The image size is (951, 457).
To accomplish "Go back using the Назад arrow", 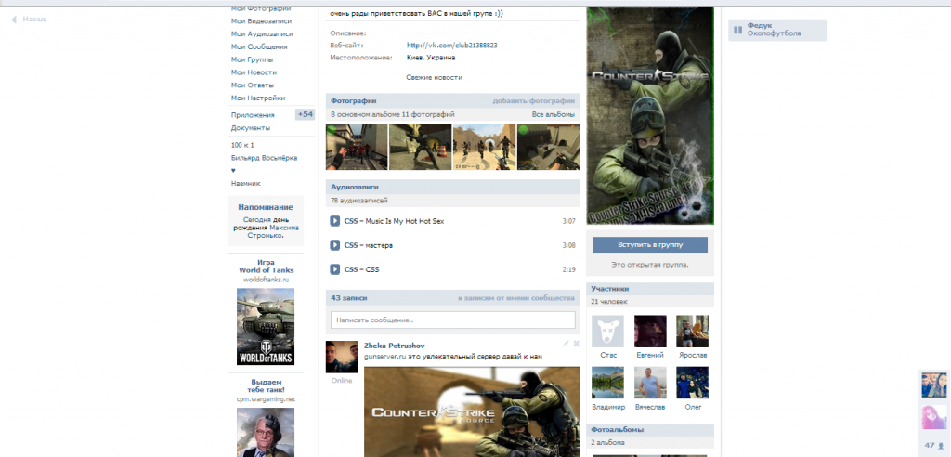I will (28, 19).
